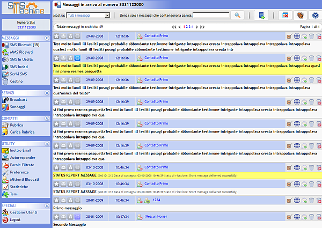Click the 3331122000 SIM number link

(26, 27)
